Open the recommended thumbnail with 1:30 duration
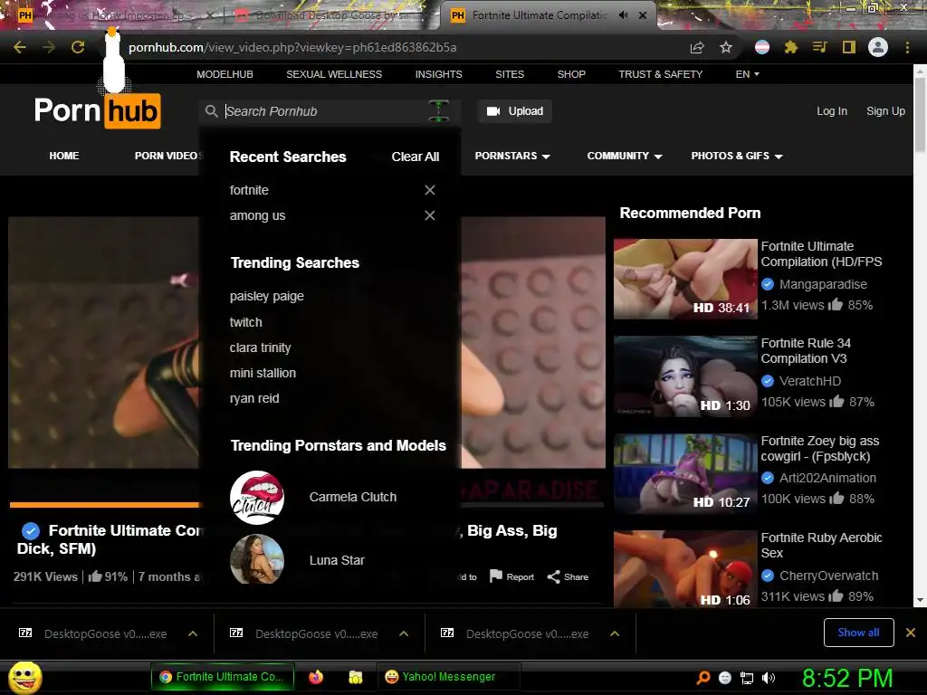The image size is (927, 695). [x=685, y=376]
